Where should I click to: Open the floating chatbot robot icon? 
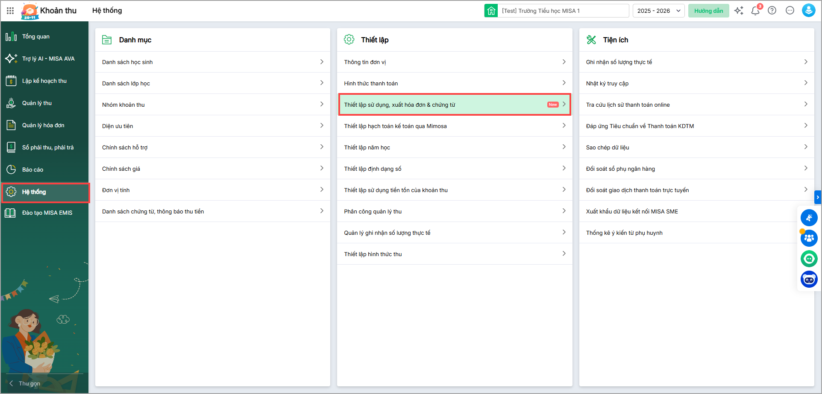(x=809, y=279)
